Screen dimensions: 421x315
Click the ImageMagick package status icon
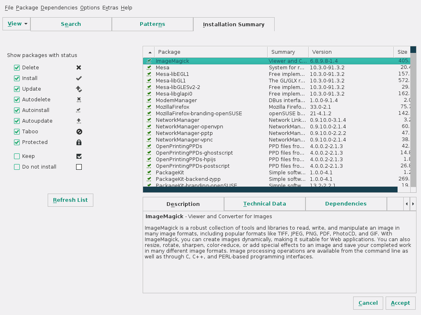[149, 61]
